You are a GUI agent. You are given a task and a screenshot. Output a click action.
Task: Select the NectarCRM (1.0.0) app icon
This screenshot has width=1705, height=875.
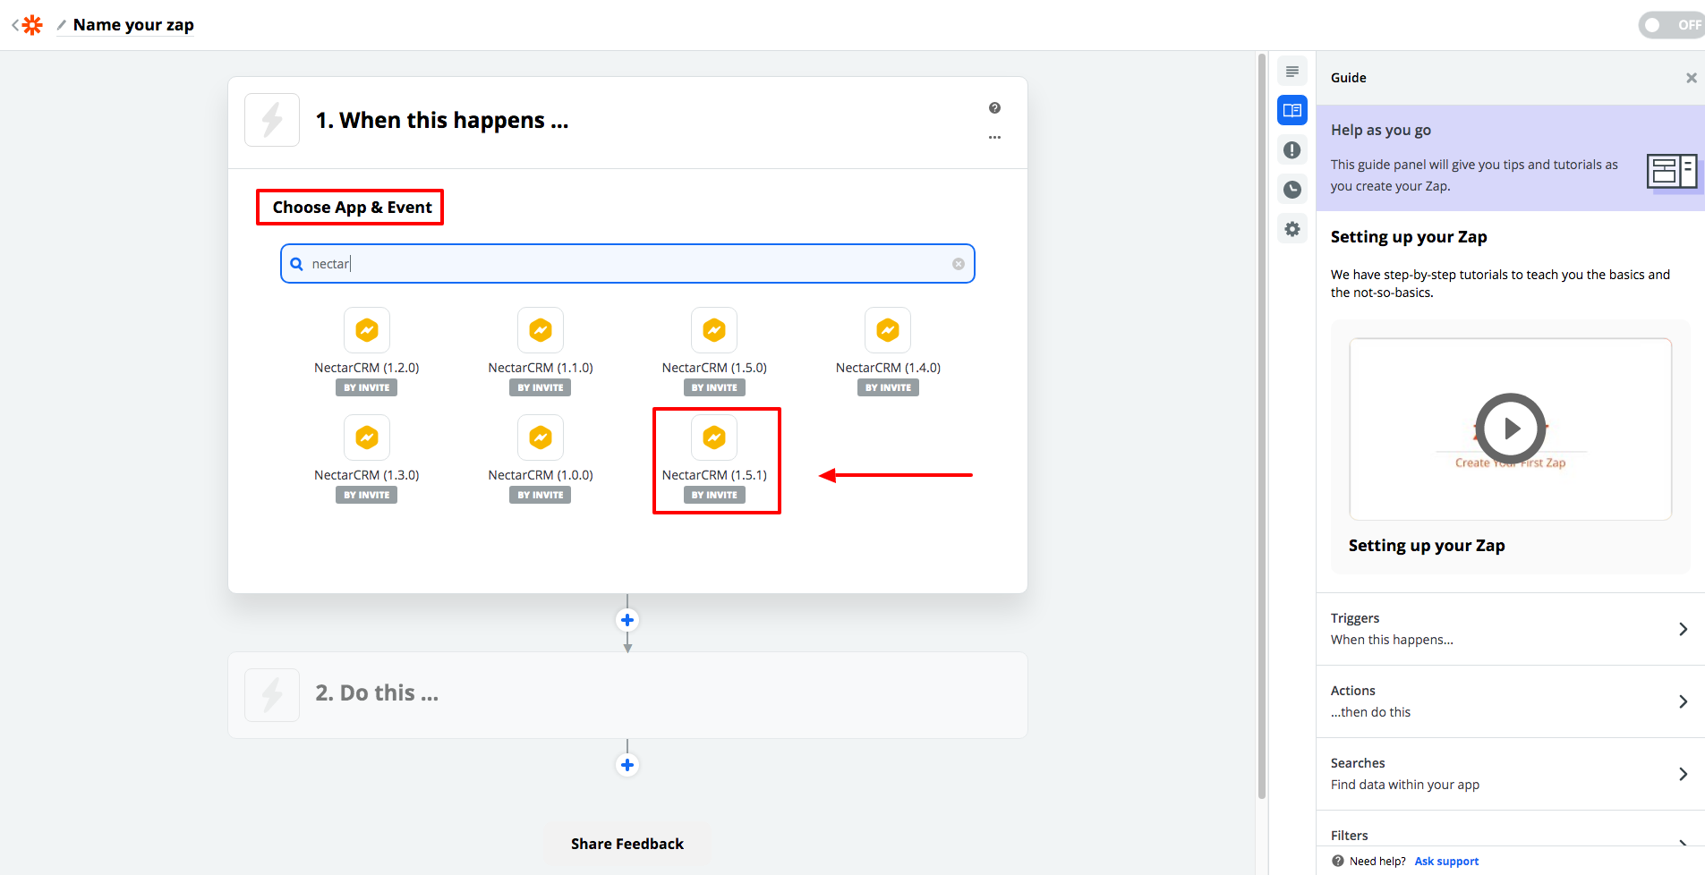pyautogui.click(x=541, y=437)
